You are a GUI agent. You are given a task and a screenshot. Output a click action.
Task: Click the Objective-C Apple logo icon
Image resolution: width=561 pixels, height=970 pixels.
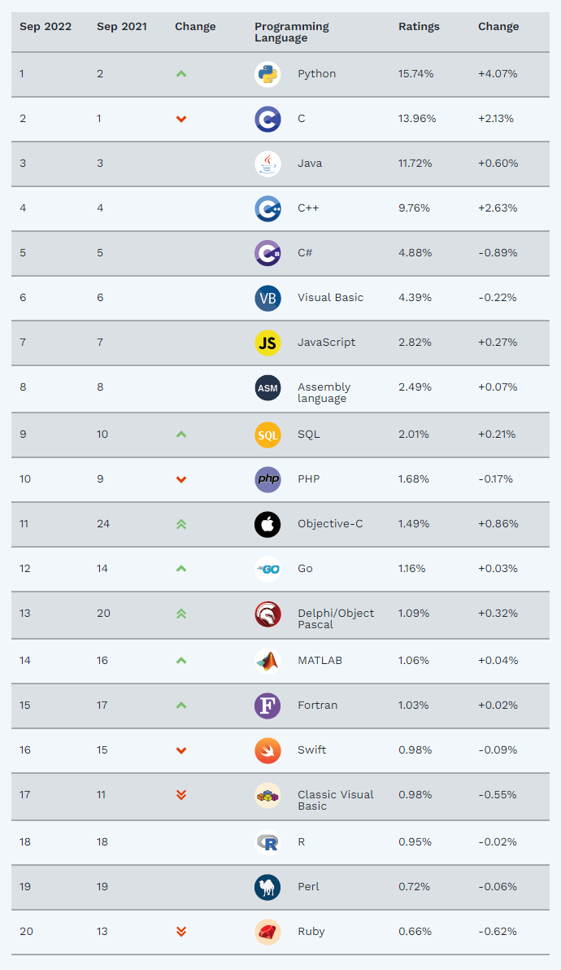click(267, 524)
